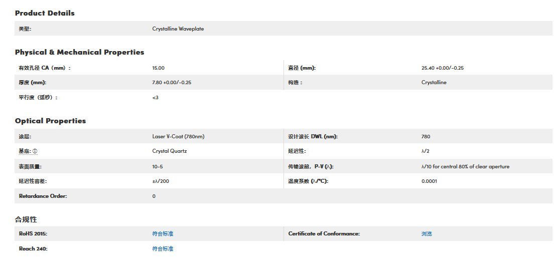Click the Retardance Order label
The height and width of the screenshot is (264, 557).
click(x=43, y=196)
